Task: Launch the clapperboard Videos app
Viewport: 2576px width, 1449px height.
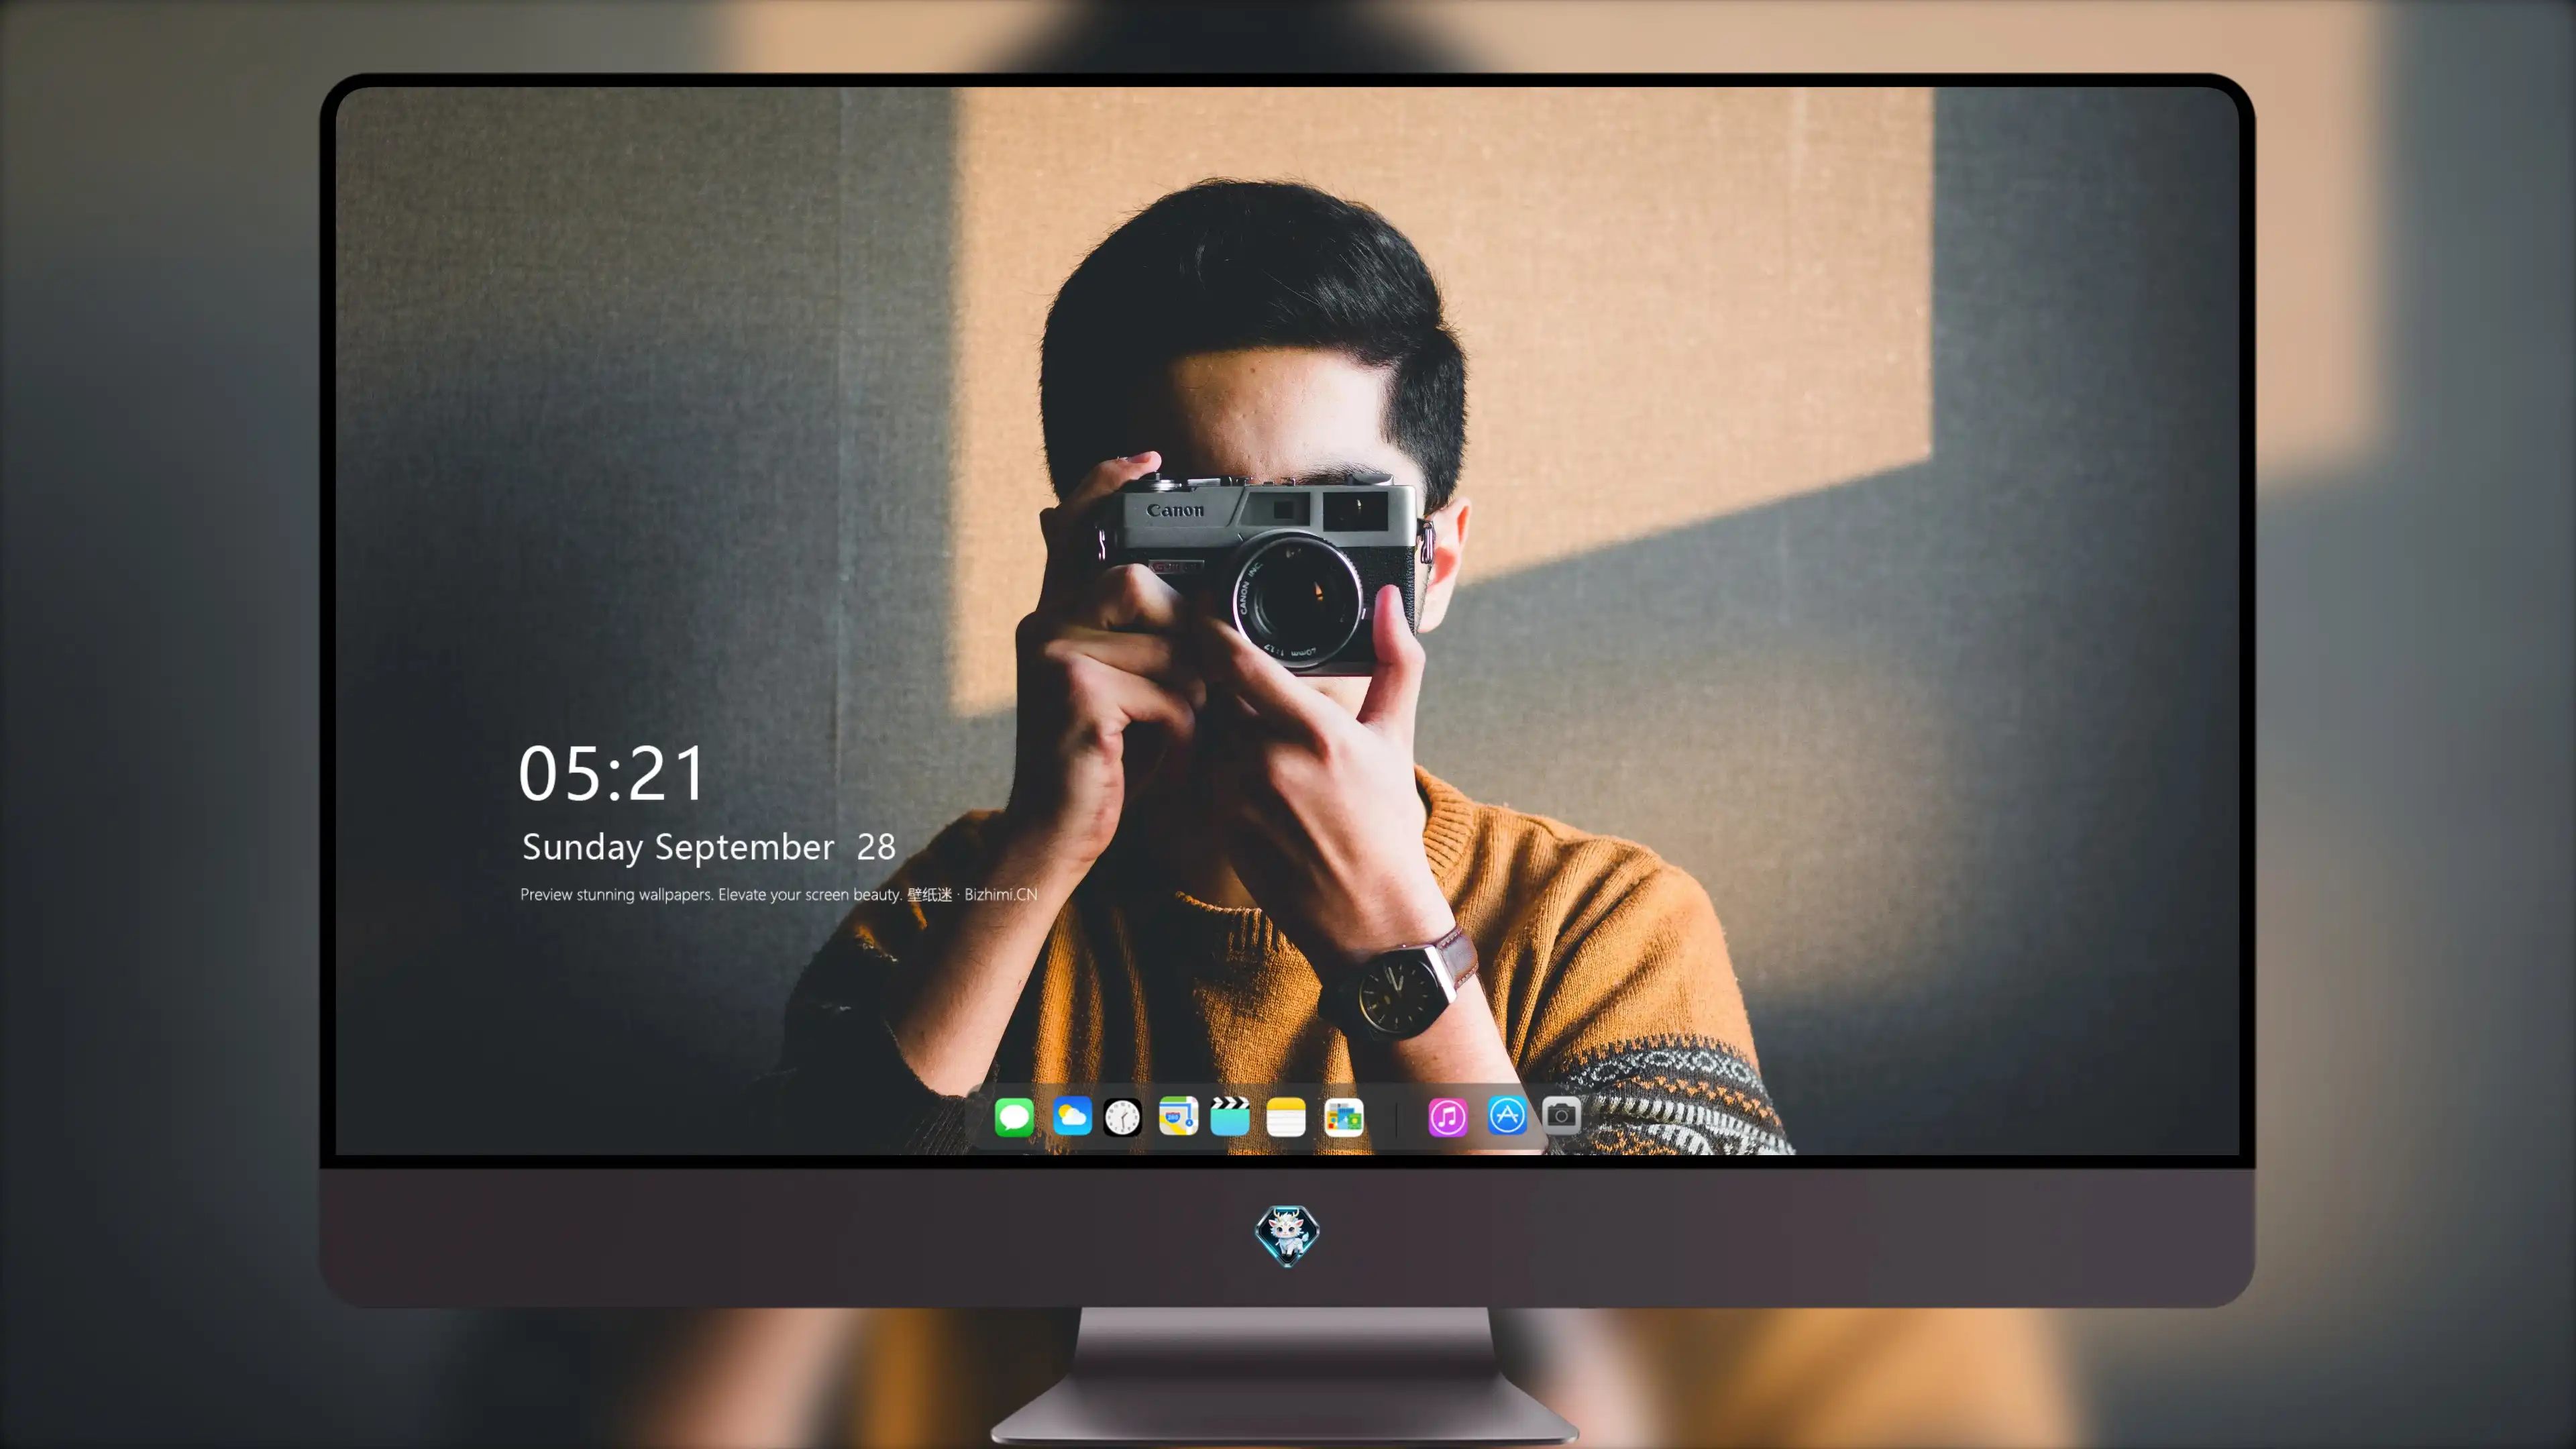Action: coord(1230,1116)
